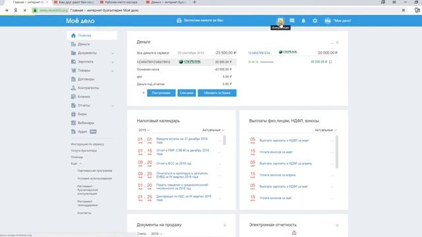This screenshot has width=422, height=237.
Task: Click the plus icon beside the Поступление button
Action: click(x=143, y=93)
